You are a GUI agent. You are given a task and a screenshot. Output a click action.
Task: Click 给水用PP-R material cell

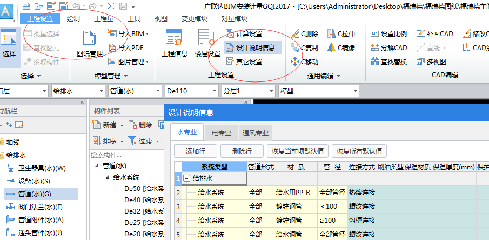click(296, 193)
